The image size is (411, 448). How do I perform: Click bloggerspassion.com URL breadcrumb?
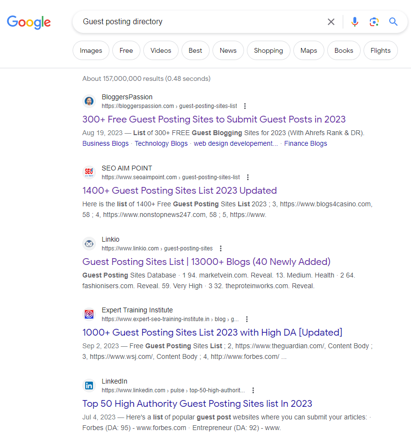pyautogui.click(x=169, y=106)
